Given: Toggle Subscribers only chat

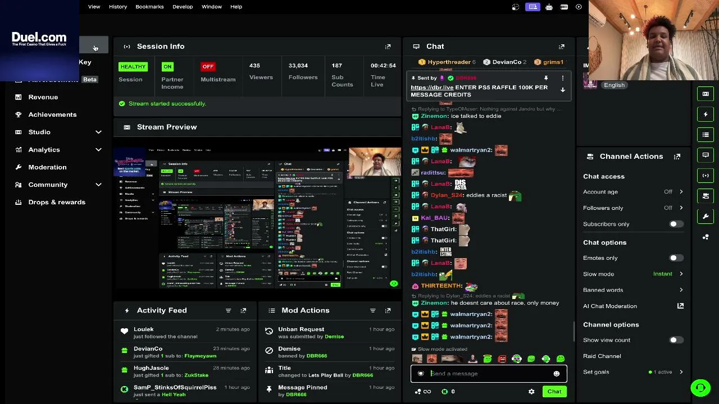Looking at the screenshot, I should pos(676,224).
